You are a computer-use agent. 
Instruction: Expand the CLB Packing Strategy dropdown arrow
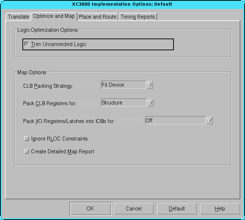pos(150,85)
